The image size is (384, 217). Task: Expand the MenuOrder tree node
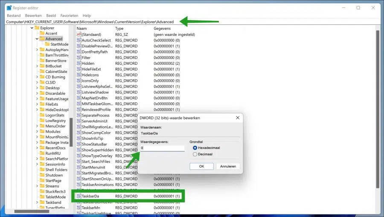37,126
